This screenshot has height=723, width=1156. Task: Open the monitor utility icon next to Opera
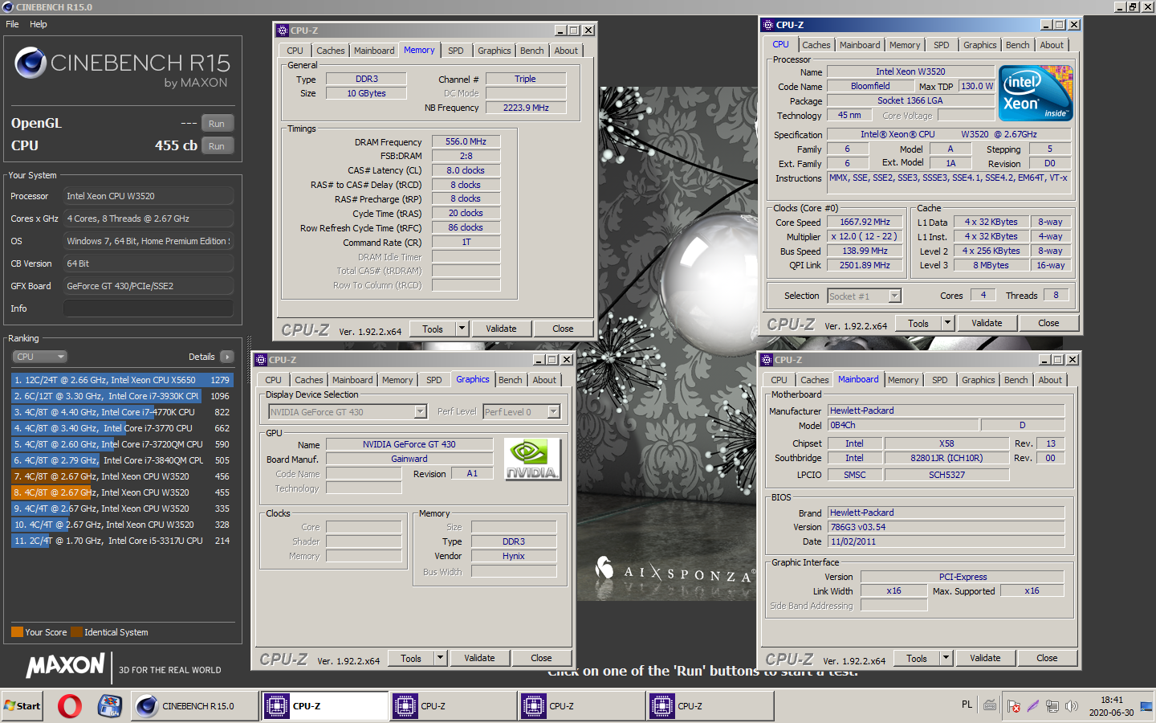tap(109, 706)
